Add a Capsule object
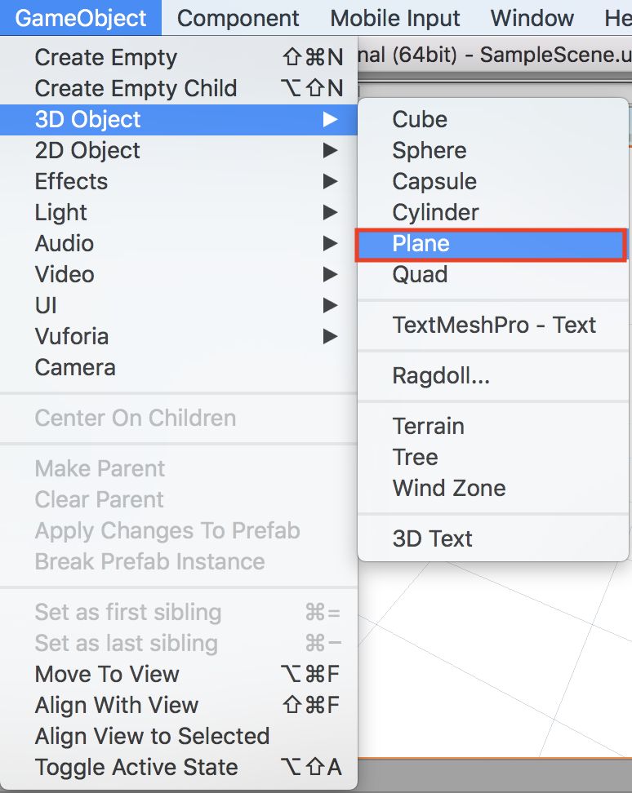Viewport: 632px width, 793px height. click(x=434, y=182)
